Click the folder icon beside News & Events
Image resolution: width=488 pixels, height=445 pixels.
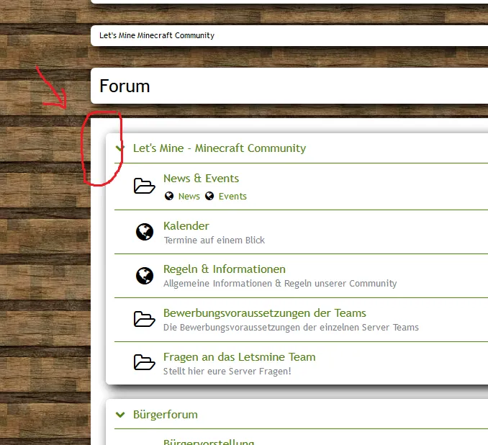click(x=145, y=186)
